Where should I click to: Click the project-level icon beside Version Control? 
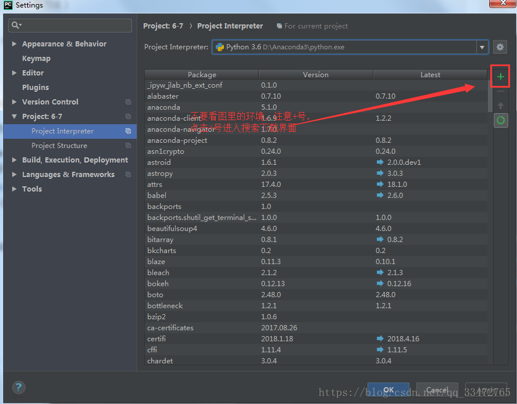tap(129, 102)
